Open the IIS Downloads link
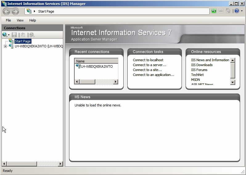The image size is (246, 175). pos(202,65)
